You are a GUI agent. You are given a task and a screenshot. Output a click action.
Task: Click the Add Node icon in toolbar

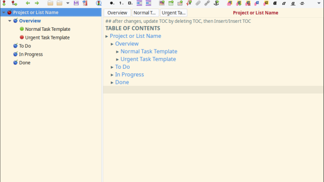[x=4, y=3]
